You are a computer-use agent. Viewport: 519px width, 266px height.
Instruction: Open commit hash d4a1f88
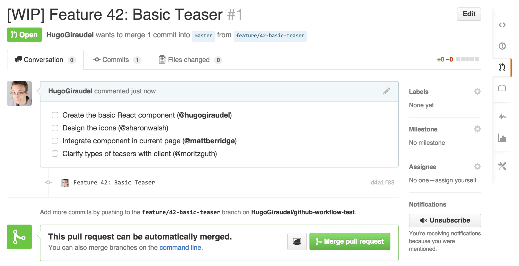(x=382, y=183)
